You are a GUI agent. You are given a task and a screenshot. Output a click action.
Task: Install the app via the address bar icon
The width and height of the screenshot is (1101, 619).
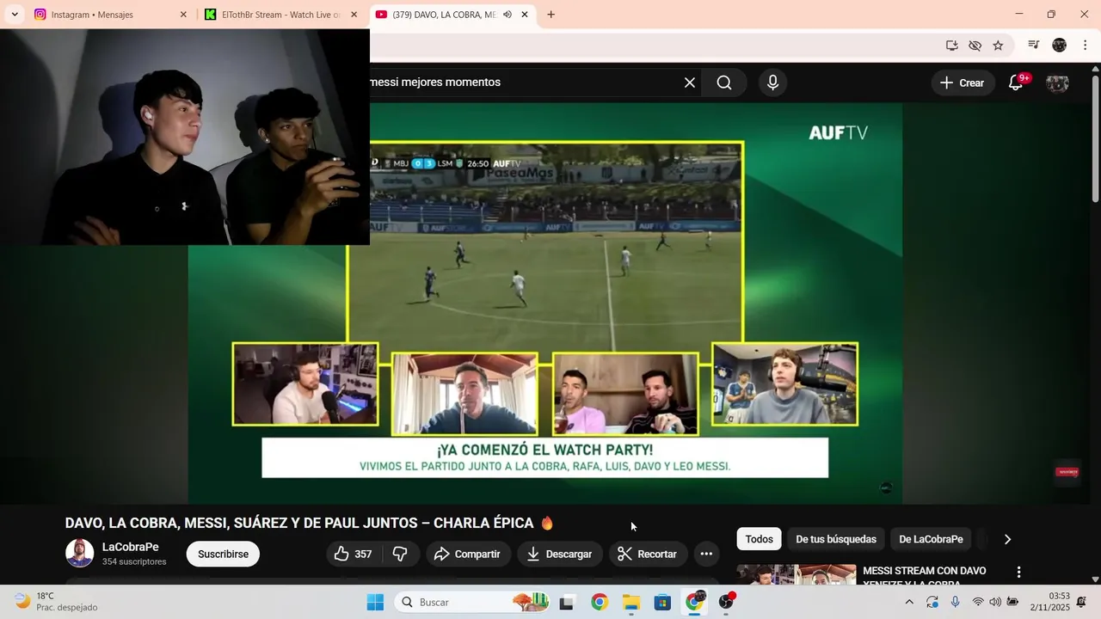(951, 46)
